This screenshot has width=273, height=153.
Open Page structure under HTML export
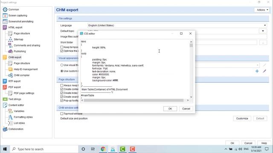(x=22, y=34)
